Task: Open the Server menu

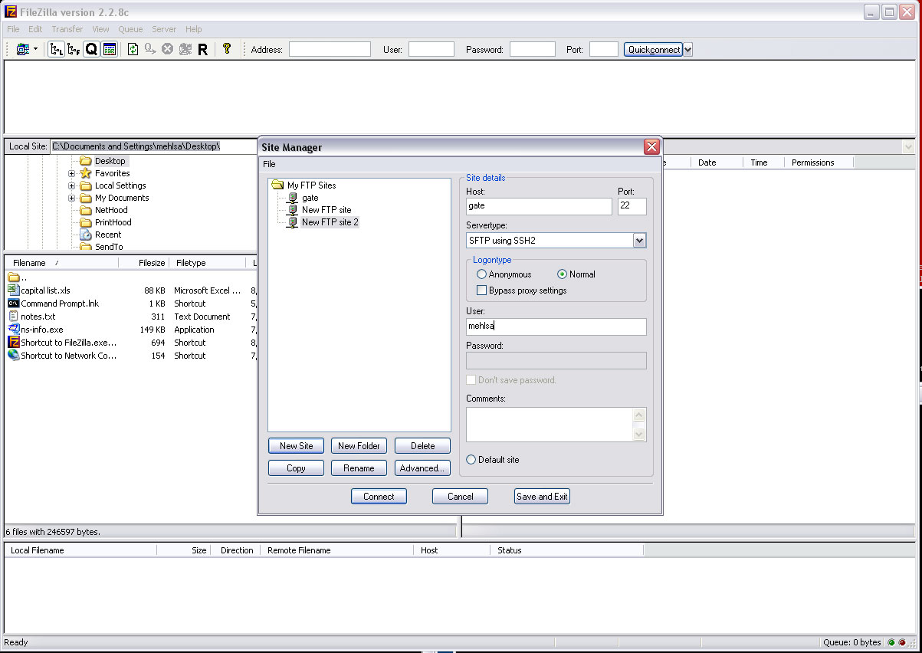Action: (x=164, y=29)
